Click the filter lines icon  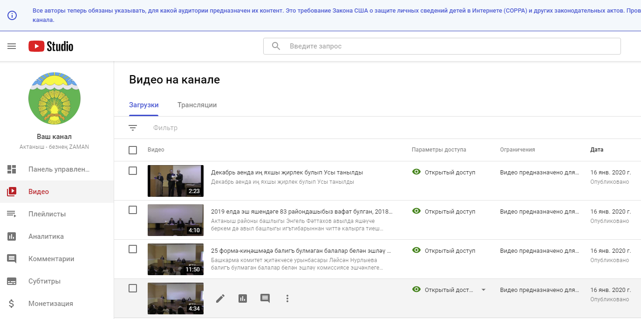(133, 128)
